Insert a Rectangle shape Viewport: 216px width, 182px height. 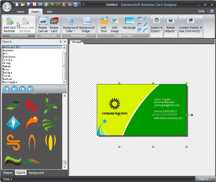[130, 24]
